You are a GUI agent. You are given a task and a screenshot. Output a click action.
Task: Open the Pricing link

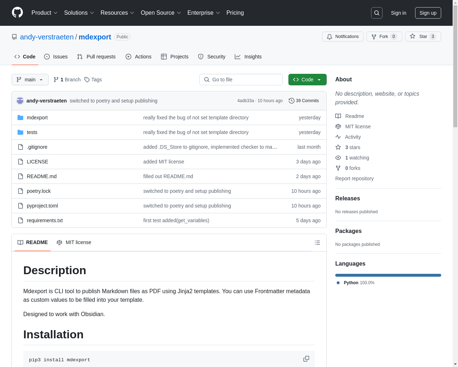235,13
